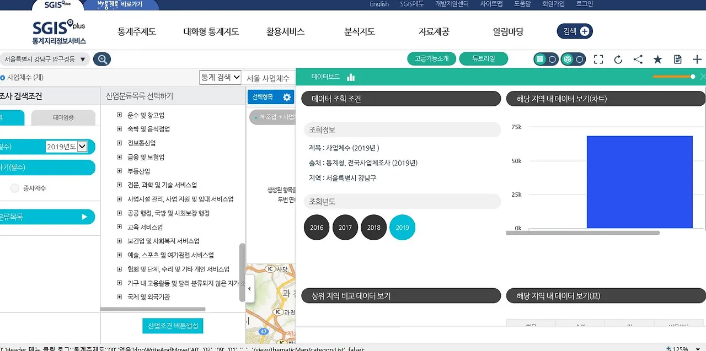Click the bookmark star icon

(x=657, y=59)
